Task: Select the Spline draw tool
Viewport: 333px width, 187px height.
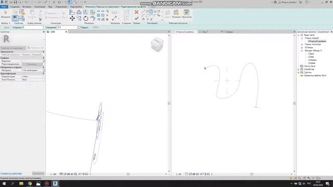Action: point(159,15)
